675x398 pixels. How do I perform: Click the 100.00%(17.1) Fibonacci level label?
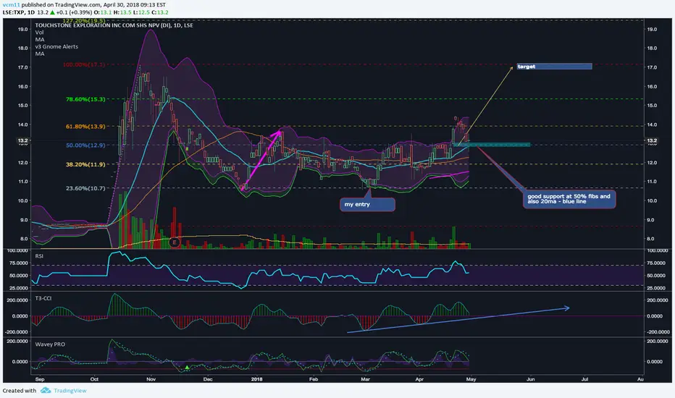coord(84,64)
